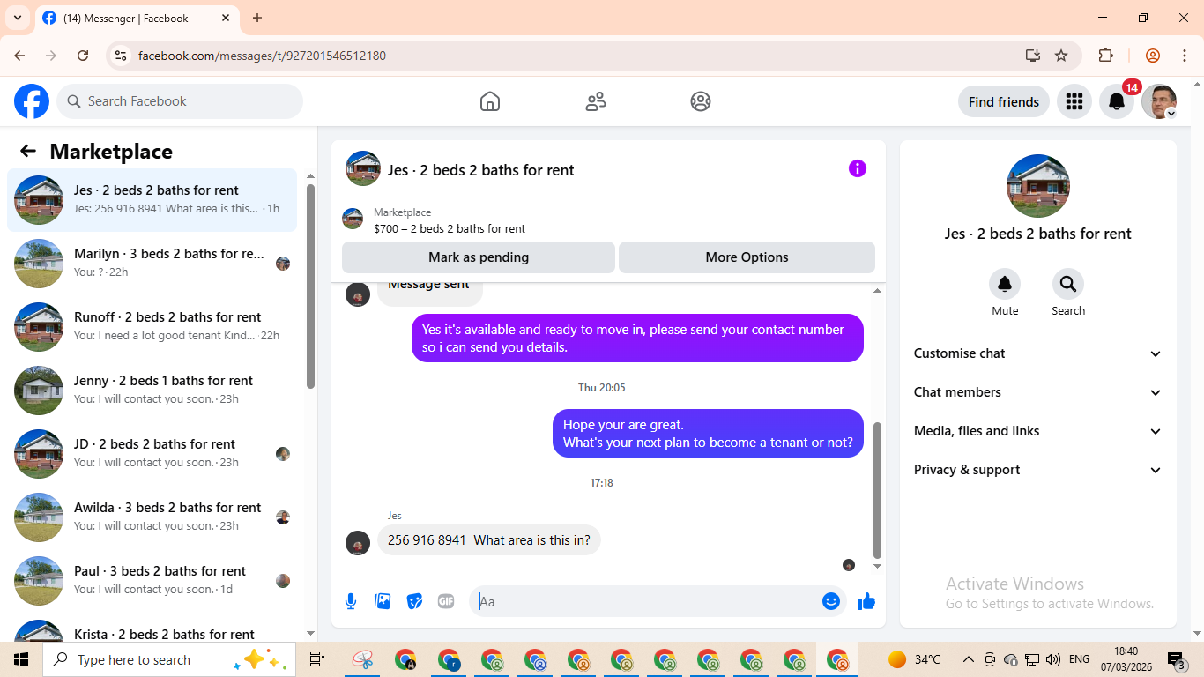The image size is (1204, 677).
Task: Open the taskbar clock showing 18:40
Action: [x=1126, y=659]
